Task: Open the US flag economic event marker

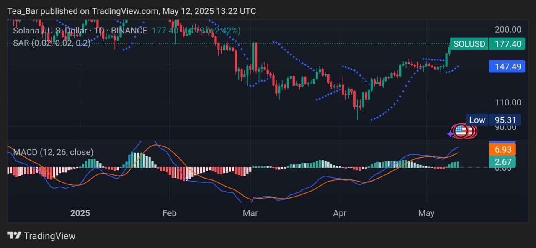Action: (461, 131)
